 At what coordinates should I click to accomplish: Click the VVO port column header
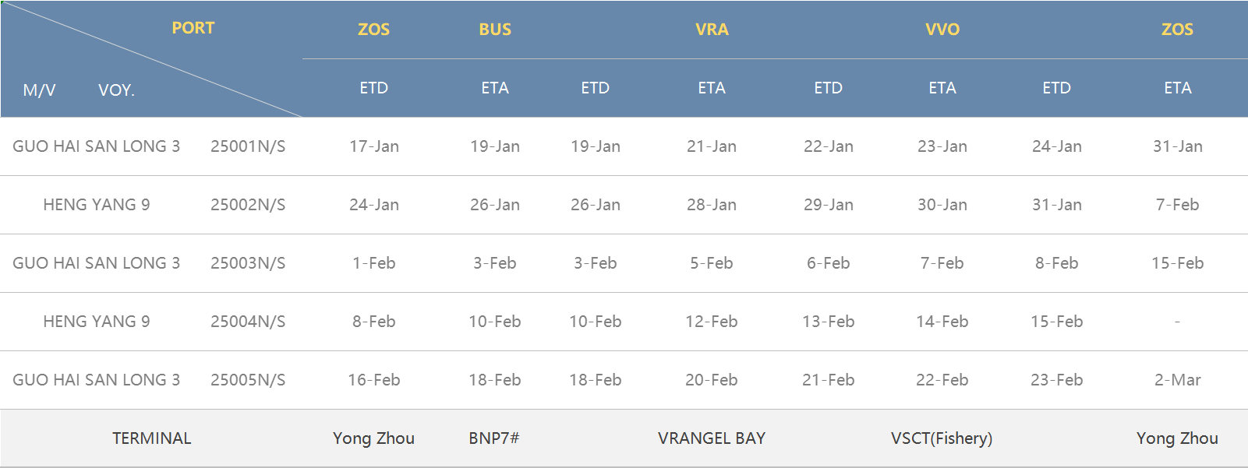click(x=942, y=30)
